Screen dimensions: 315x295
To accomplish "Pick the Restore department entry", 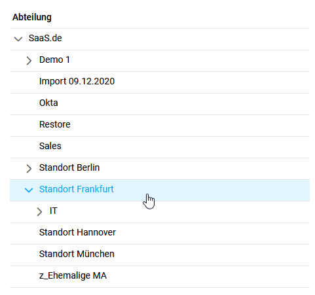I will tap(55, 124).
